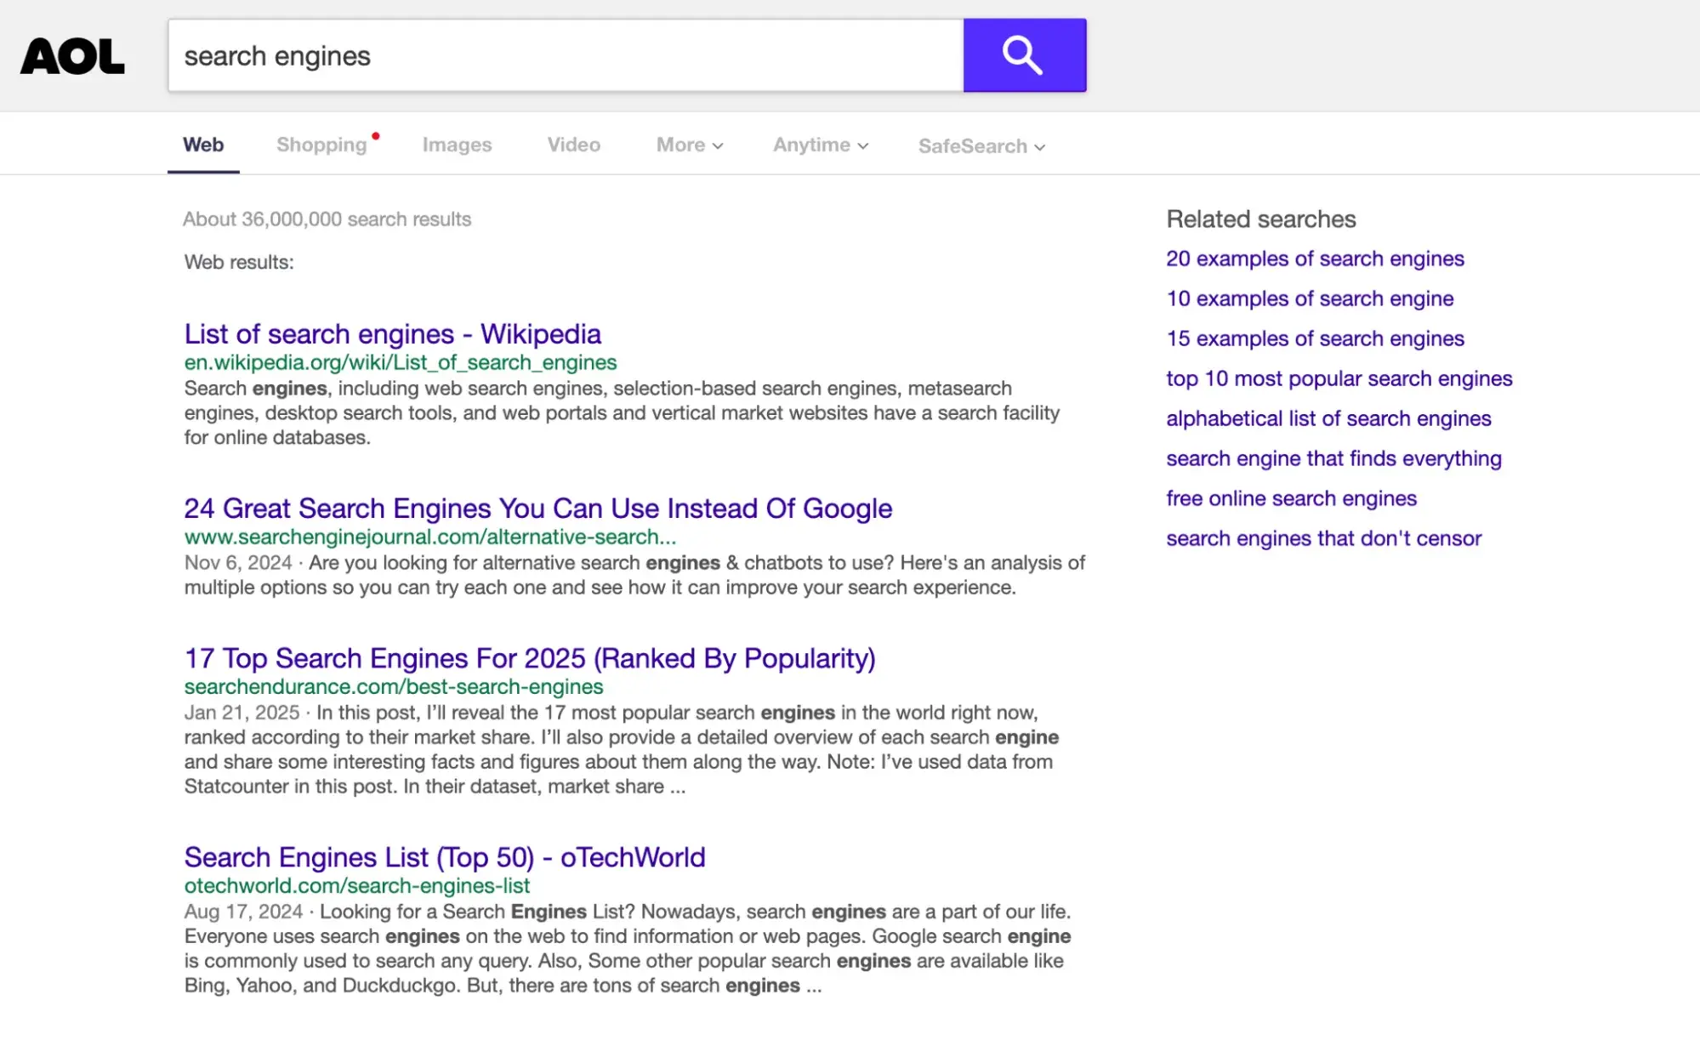Click top 10 most popular search engines
The height and width of the screenshot is (1040, 1700).
[1339, 378]
